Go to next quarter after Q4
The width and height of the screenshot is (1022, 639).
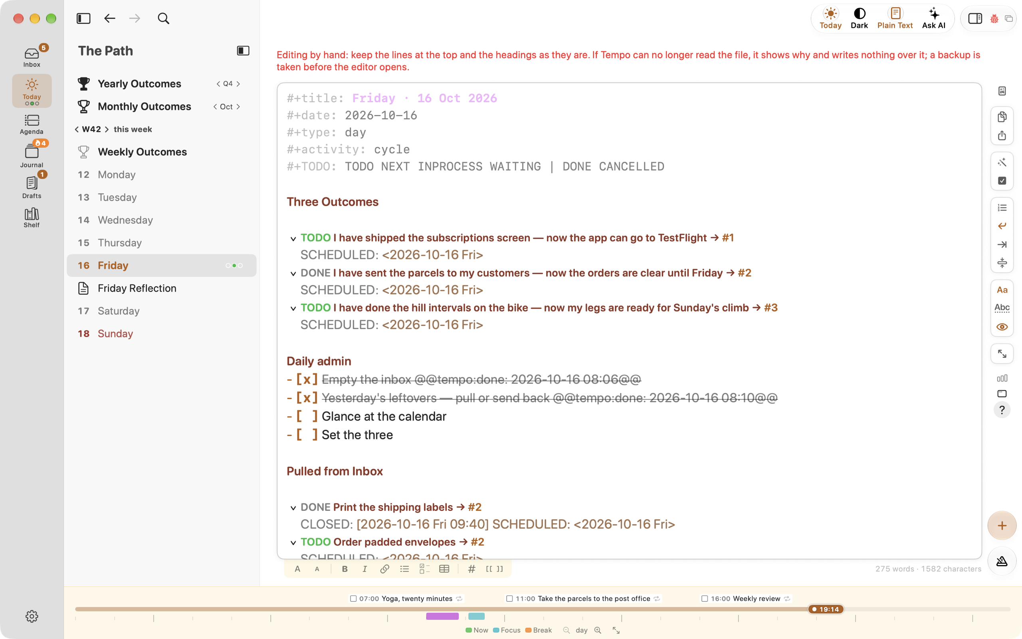239,84
